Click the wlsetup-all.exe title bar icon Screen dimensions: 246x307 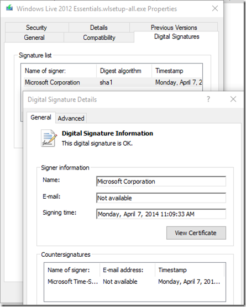(9, 8)
